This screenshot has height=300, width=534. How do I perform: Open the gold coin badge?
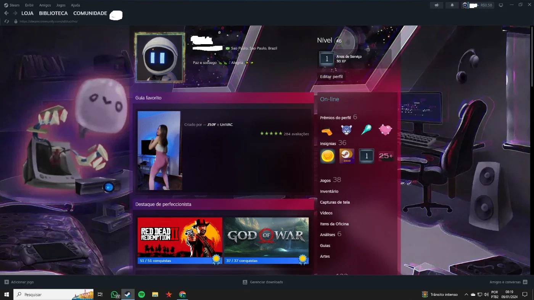pyautogui.click(x=327, y=156)
